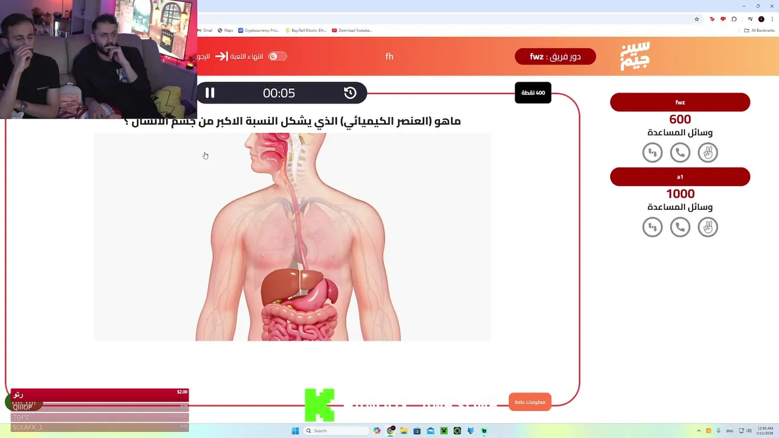Use fwz team's two-fingers double answer lifeline
Screen dimensions: 779x438
point(708,153)
